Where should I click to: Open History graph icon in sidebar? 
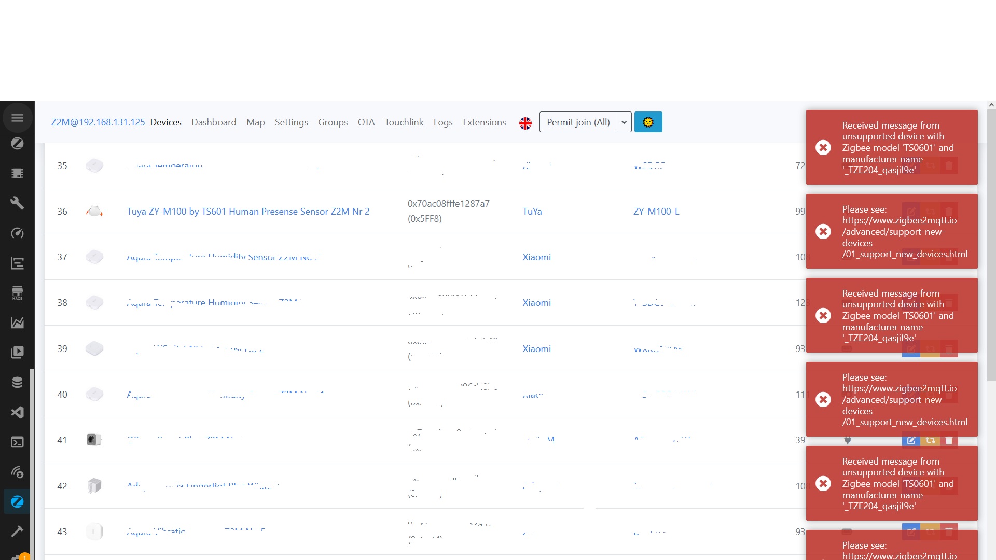pyautogui.click(x=17, y=323)
